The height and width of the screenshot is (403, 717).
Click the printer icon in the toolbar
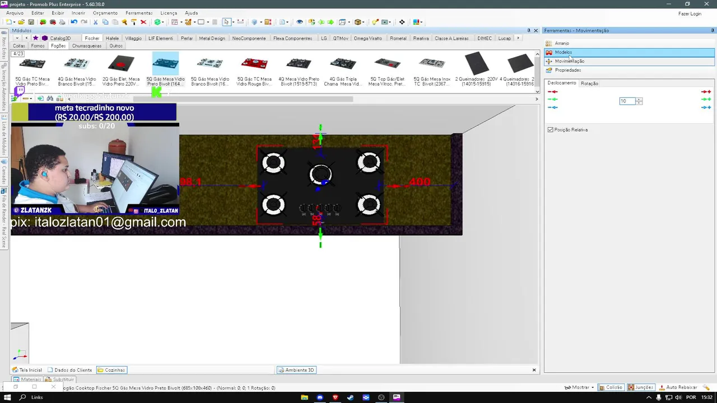coord(62,22)
